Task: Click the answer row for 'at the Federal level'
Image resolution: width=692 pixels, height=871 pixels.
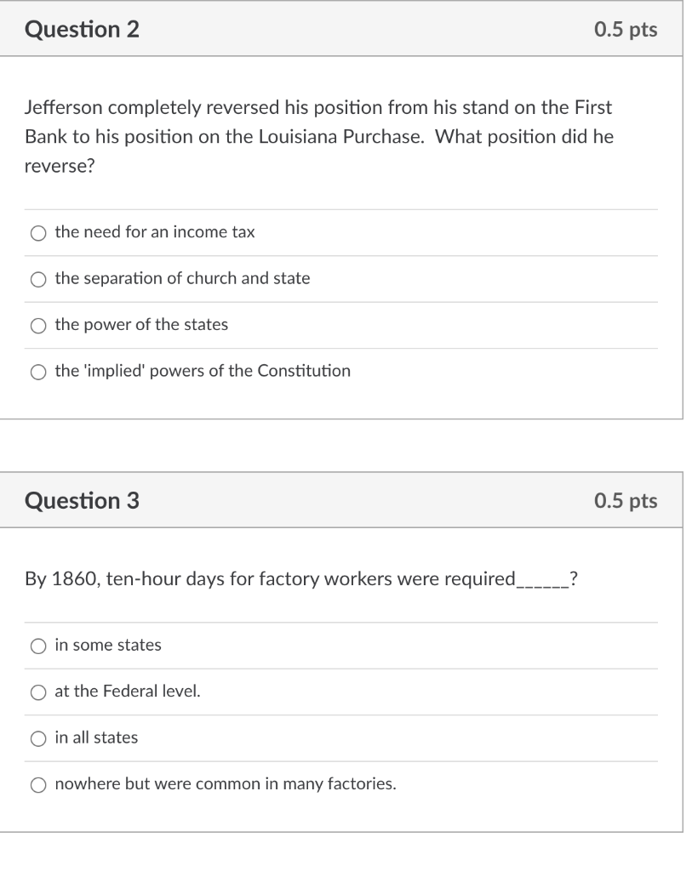Action: [340, 692]
